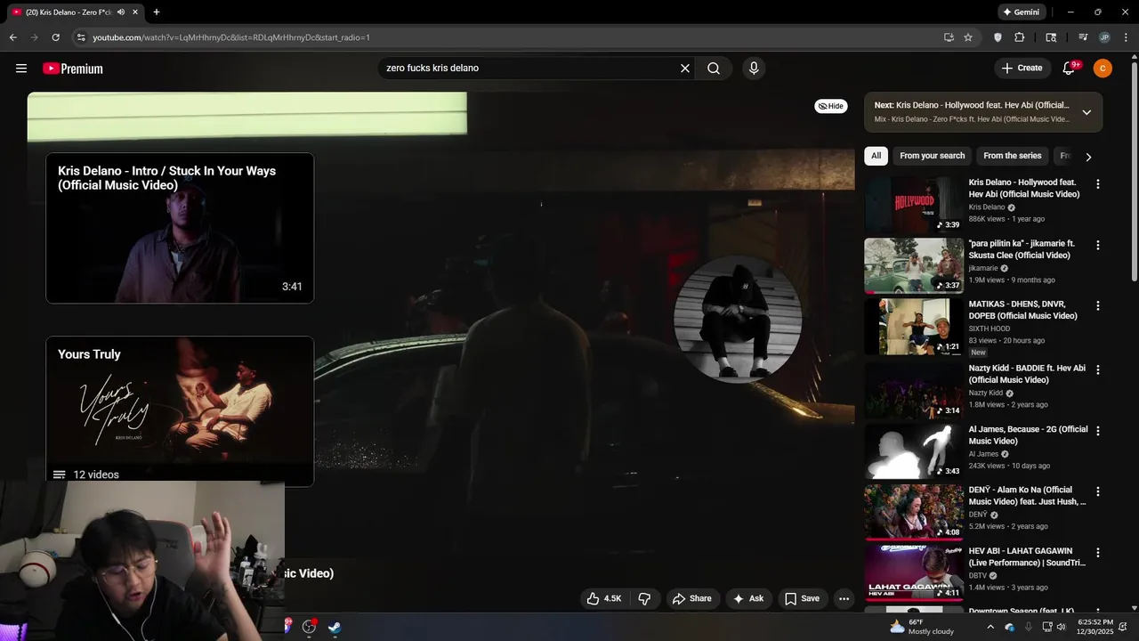Open the weather widget showing 66°F
Image resolution: width=1139 pixels, height=641 pixels.
[x=922, y=627]
